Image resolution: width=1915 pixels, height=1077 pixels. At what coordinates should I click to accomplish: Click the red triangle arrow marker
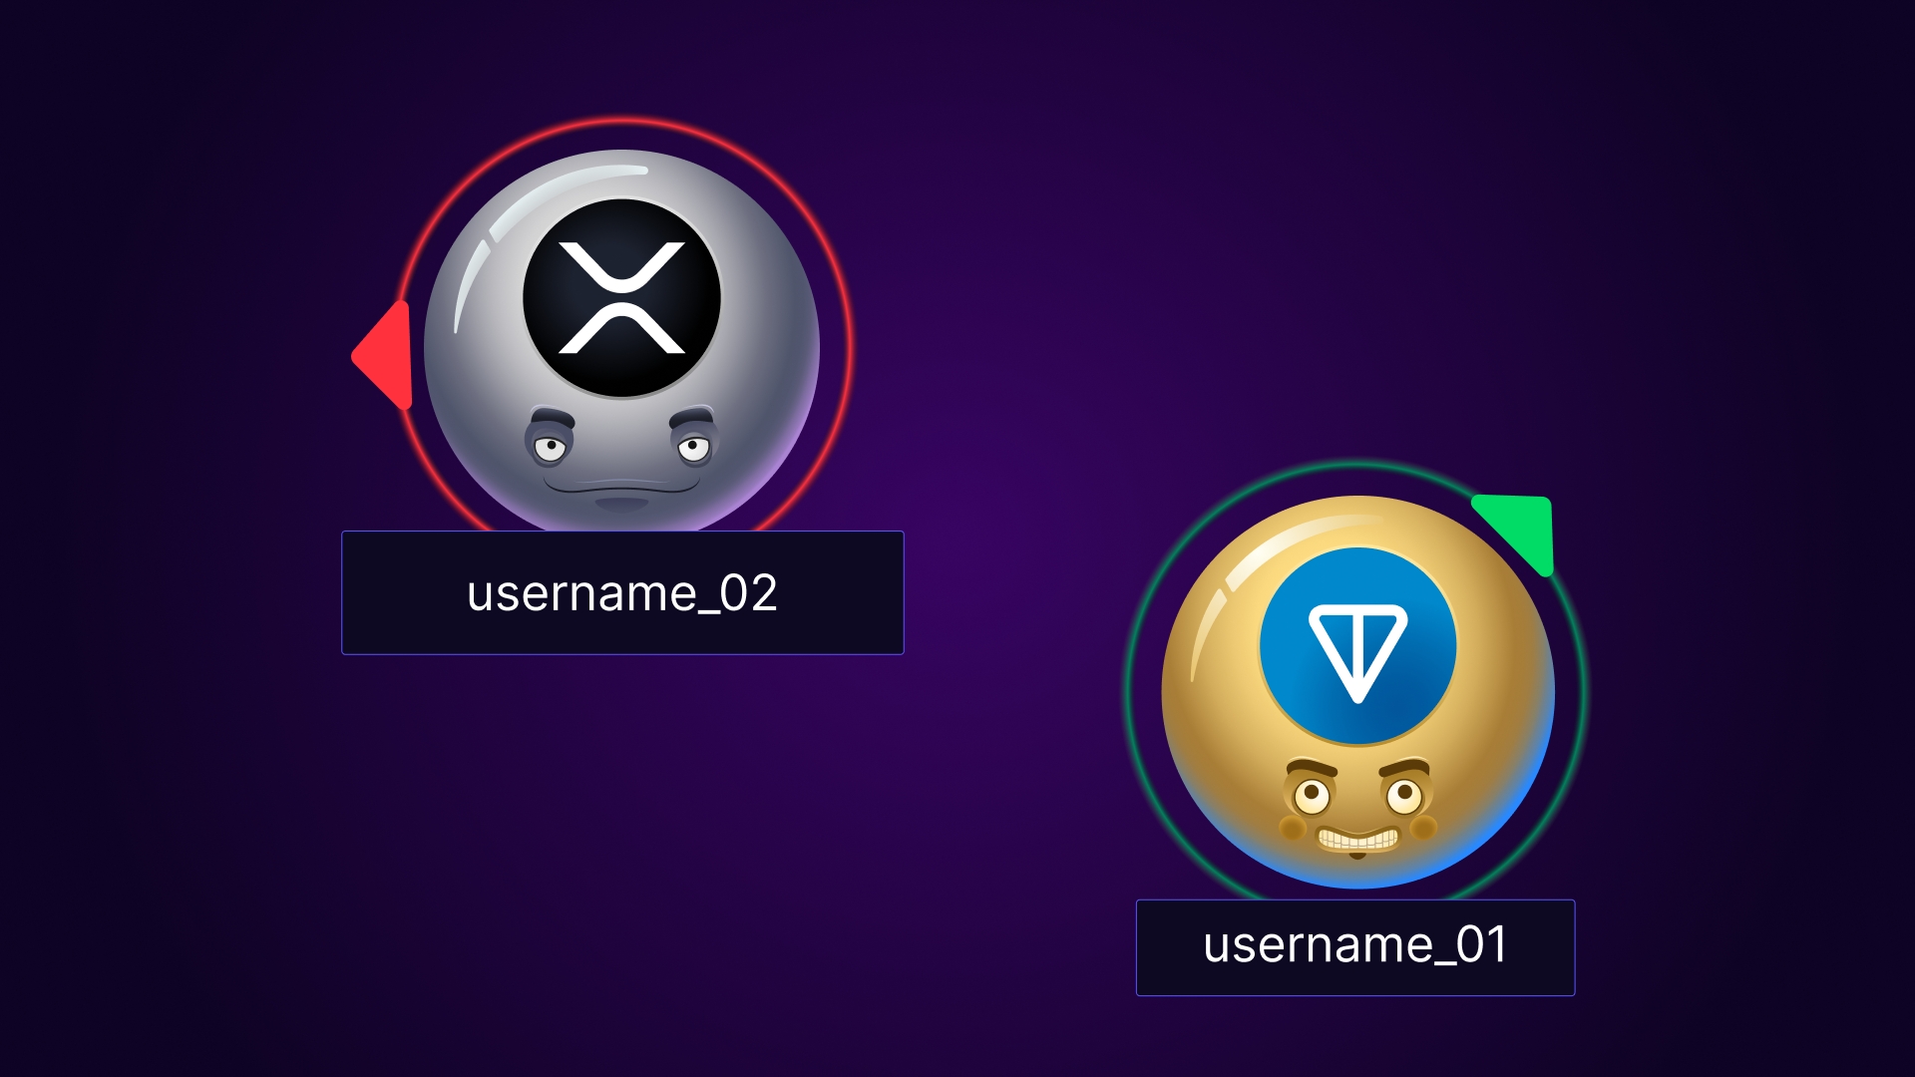[x=387, y=355]
